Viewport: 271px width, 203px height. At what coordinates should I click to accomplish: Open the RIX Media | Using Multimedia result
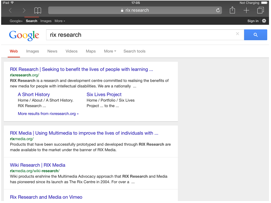click(x=84, y=133)
